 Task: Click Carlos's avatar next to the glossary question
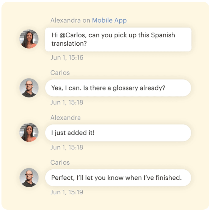tap(29, 88)
